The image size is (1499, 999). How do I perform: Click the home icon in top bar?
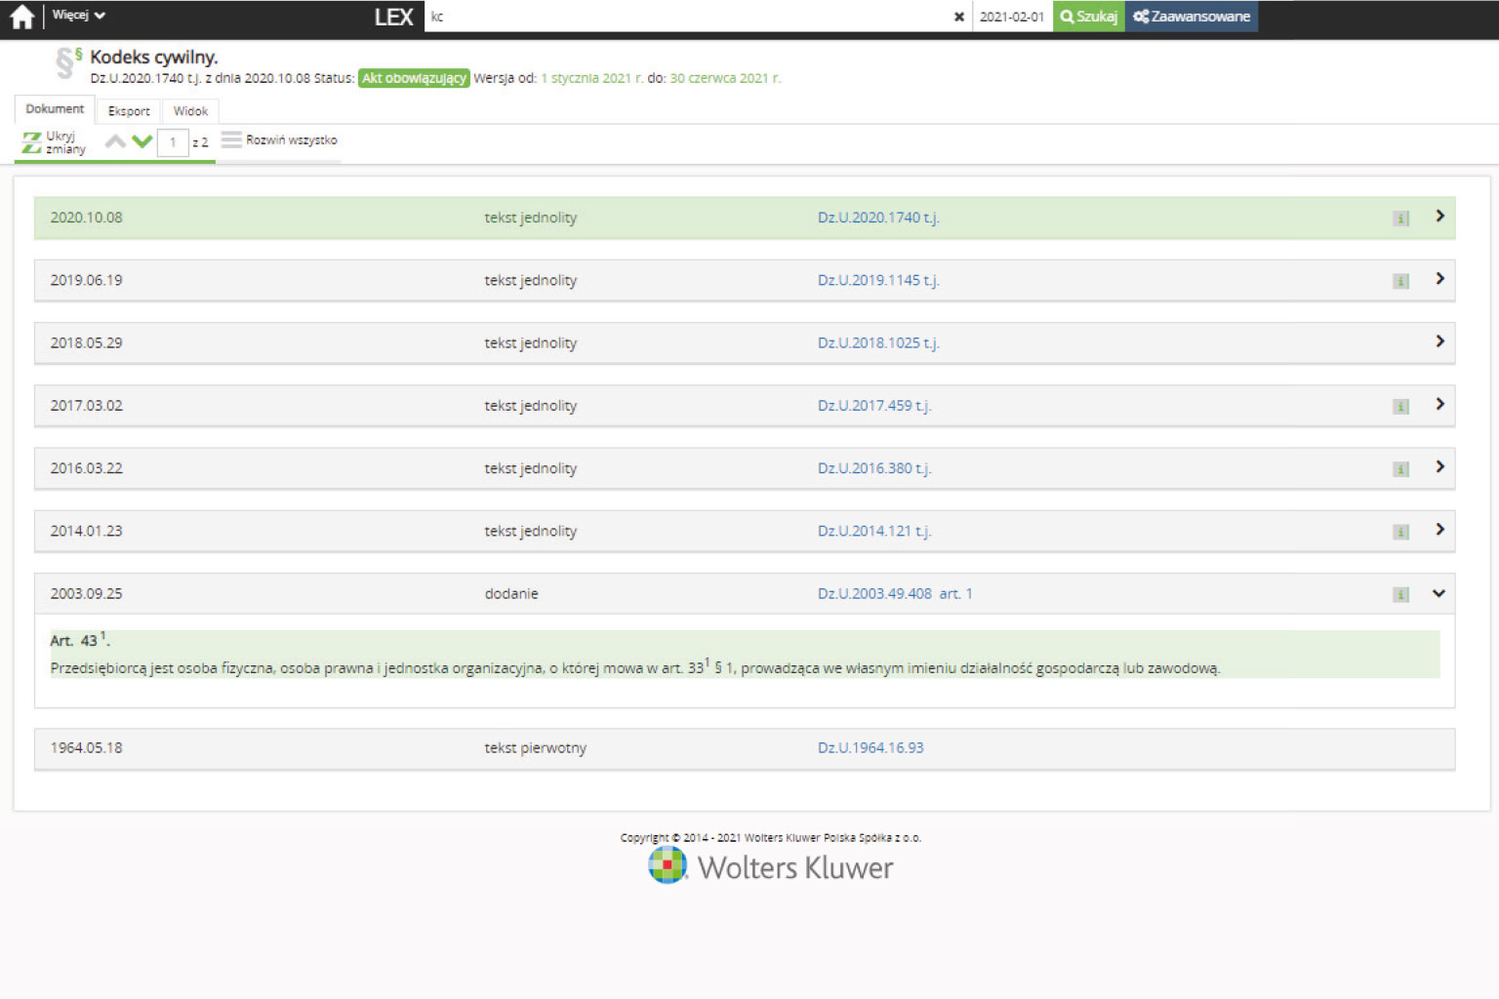point(21,17)
